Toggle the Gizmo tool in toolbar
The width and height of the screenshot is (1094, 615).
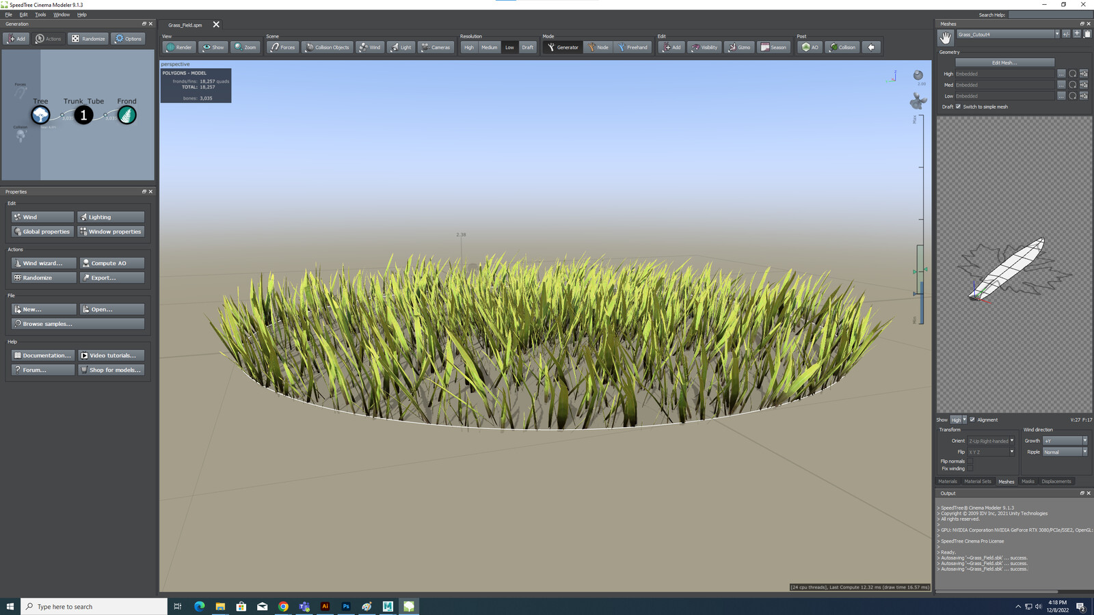[x=739, y=47]
